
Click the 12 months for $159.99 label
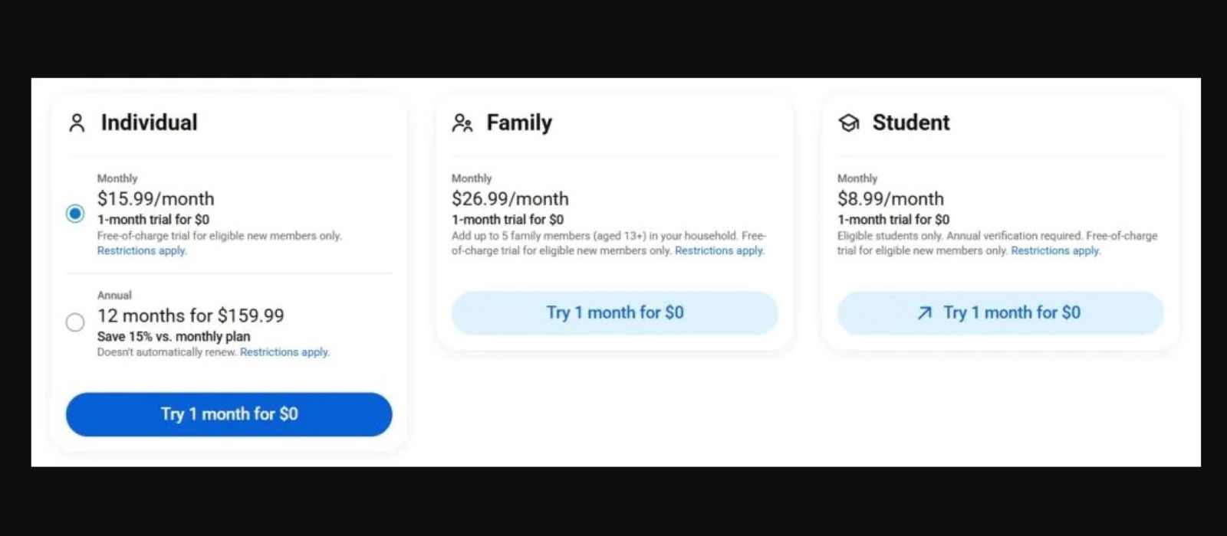pos(190,315)
